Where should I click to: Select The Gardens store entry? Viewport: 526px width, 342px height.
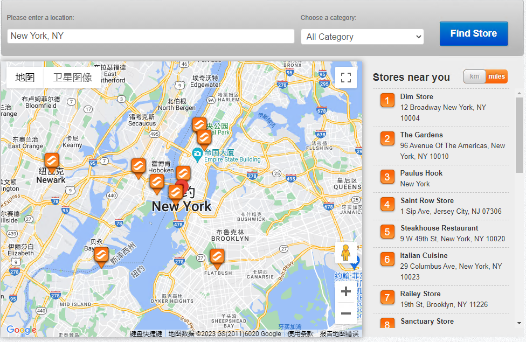pos(441,146)
